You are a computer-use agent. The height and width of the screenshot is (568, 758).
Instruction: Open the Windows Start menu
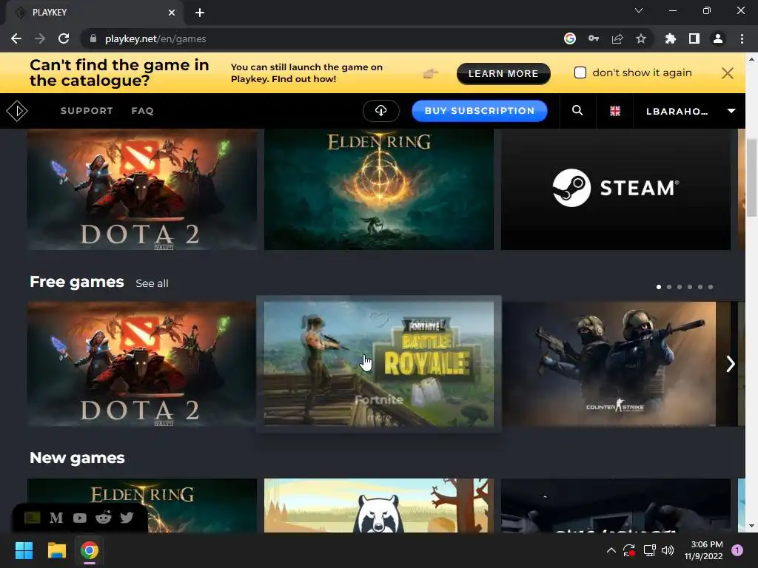[24, 550]
